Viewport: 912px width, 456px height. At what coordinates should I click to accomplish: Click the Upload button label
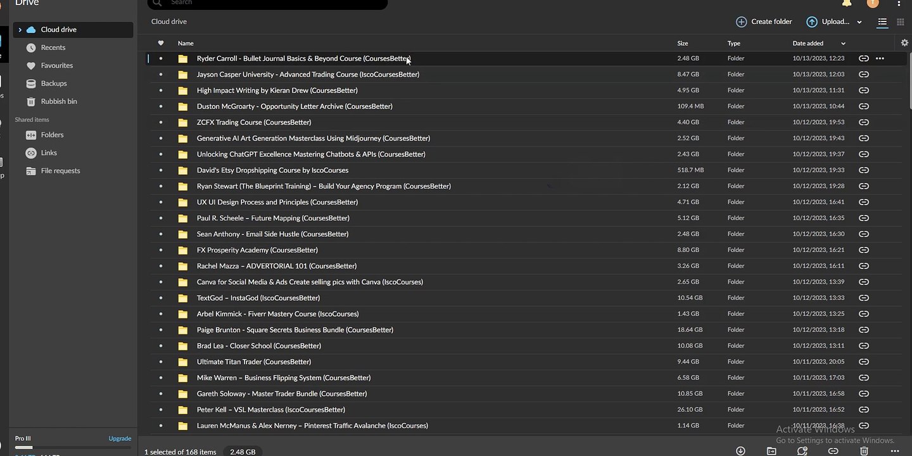835,22
